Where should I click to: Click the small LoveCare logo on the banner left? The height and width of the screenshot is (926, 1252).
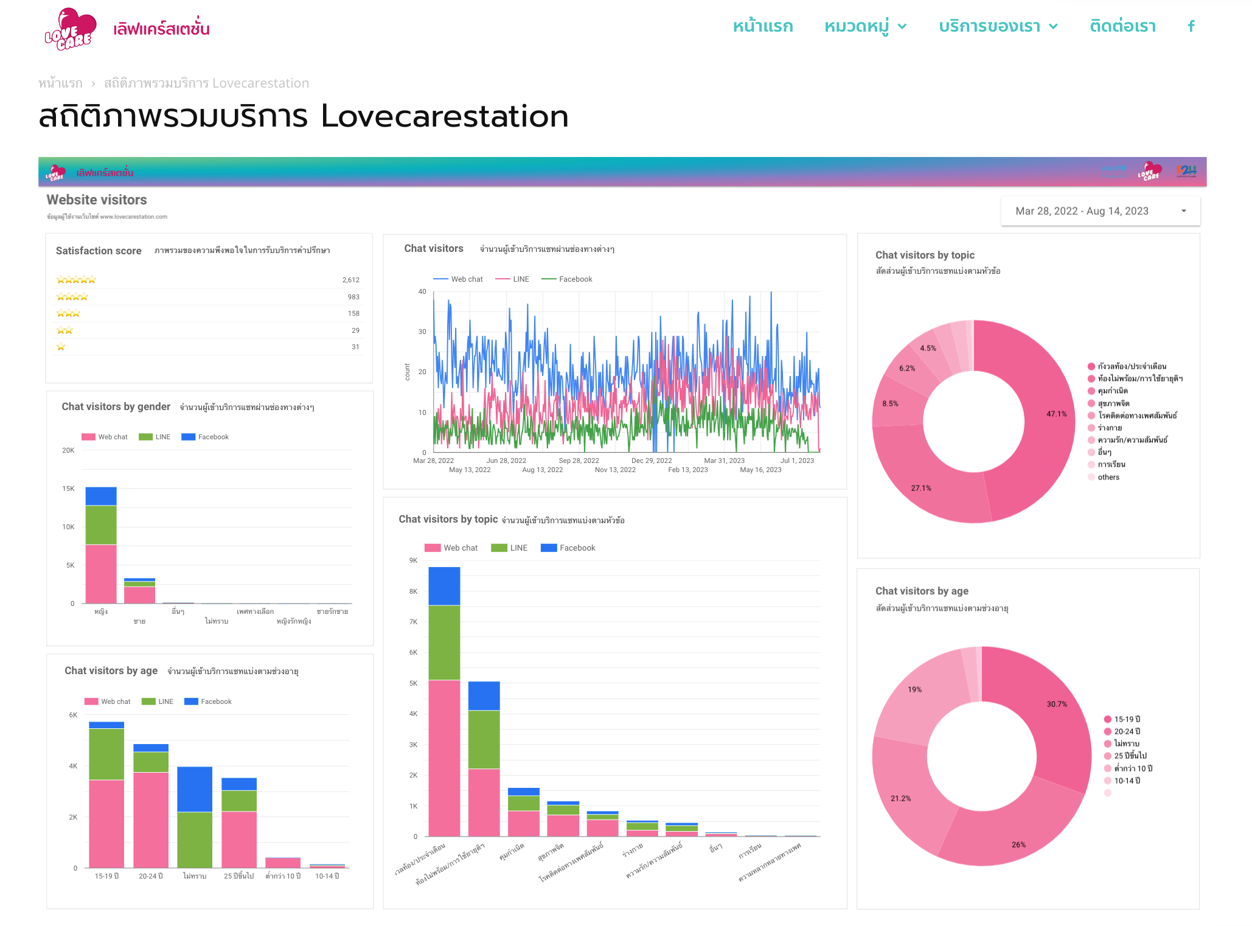pyautogui.click(x=57, y=173)
